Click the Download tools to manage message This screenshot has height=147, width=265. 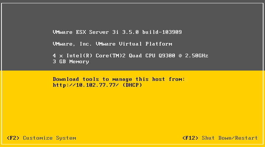point(119,79)
